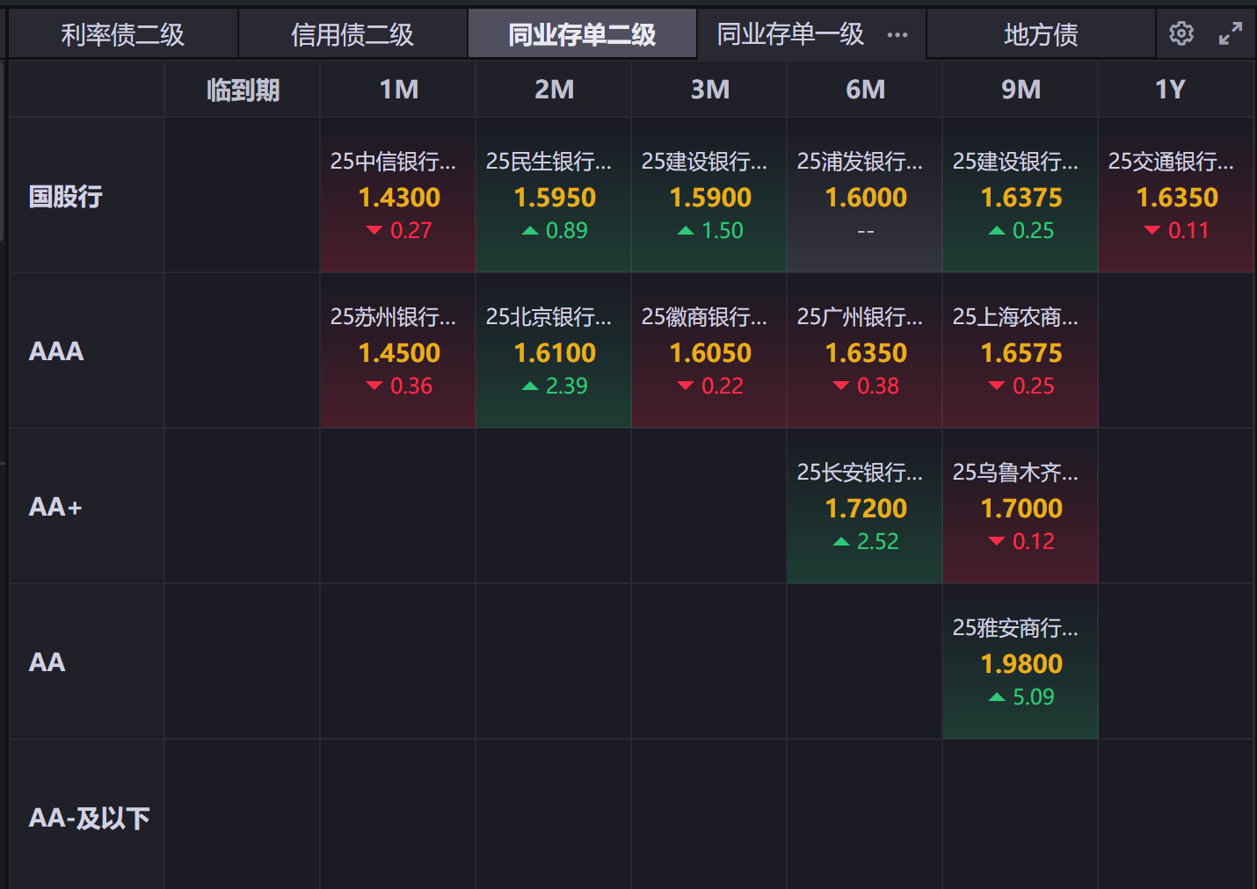Image resolution: width=1257 pixels, height=889 pixels.
Task: Click the 国股行 row header
Action: pyautogui.click(x=66, y=196)
